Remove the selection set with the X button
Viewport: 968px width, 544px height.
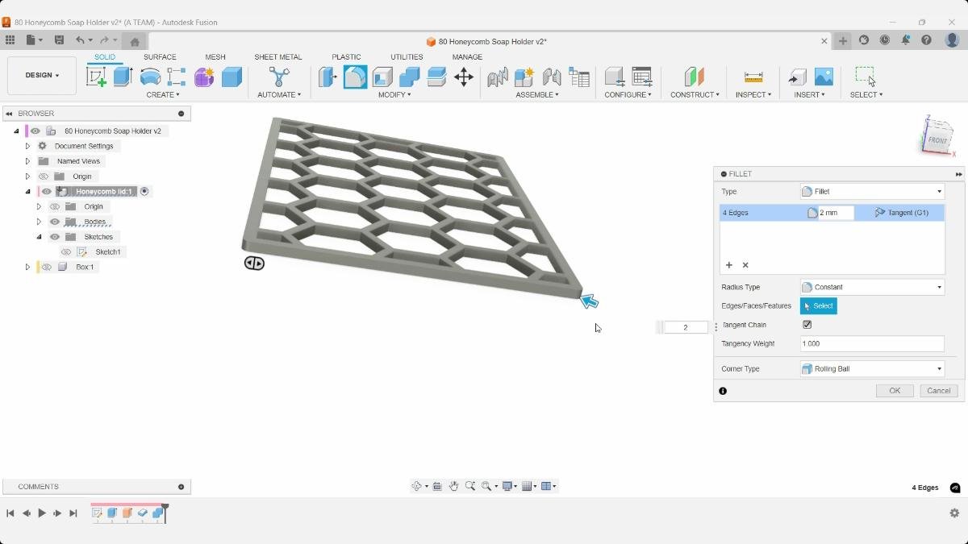745,265
